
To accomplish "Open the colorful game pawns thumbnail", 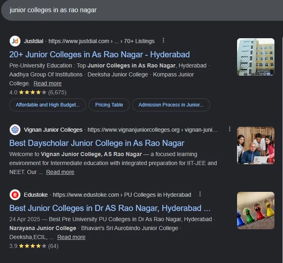I will (256, 211).
